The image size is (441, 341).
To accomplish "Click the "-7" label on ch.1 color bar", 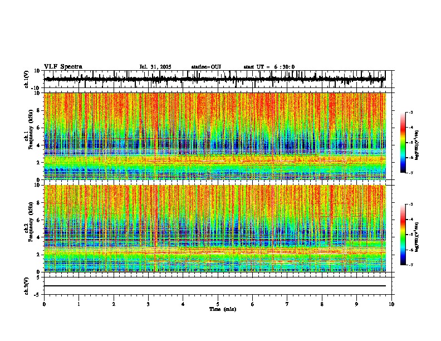I will point(411,173).
